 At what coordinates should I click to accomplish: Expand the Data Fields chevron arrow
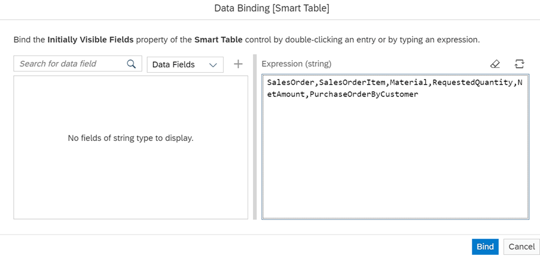pos(213,65)
